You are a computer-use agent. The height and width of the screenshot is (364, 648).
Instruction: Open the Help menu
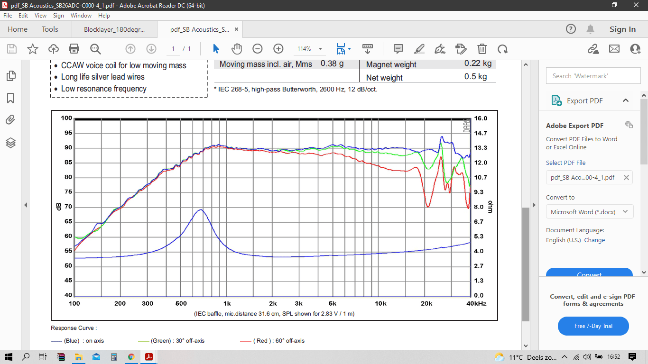104,16
